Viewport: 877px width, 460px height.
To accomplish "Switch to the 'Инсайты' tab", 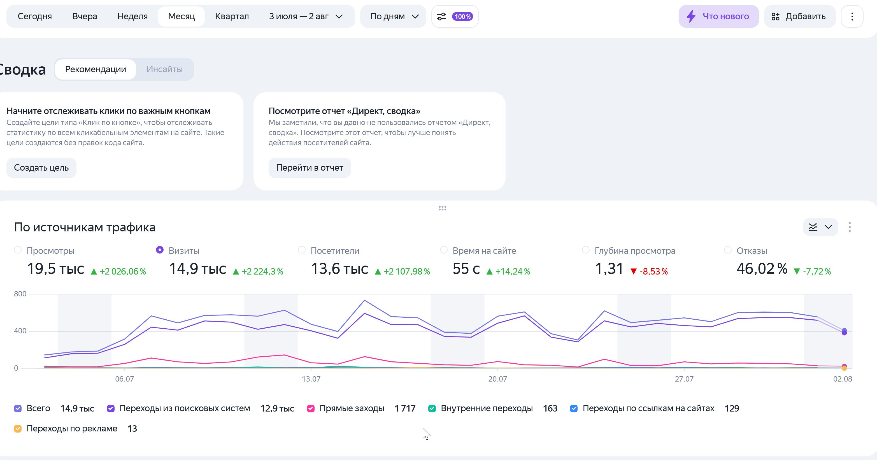I will click(164, 69).
